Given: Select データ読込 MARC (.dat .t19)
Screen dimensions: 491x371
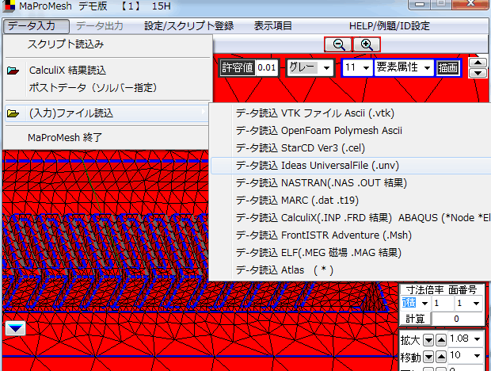Looking at the screenshot, I should click(x=351, y=201).
